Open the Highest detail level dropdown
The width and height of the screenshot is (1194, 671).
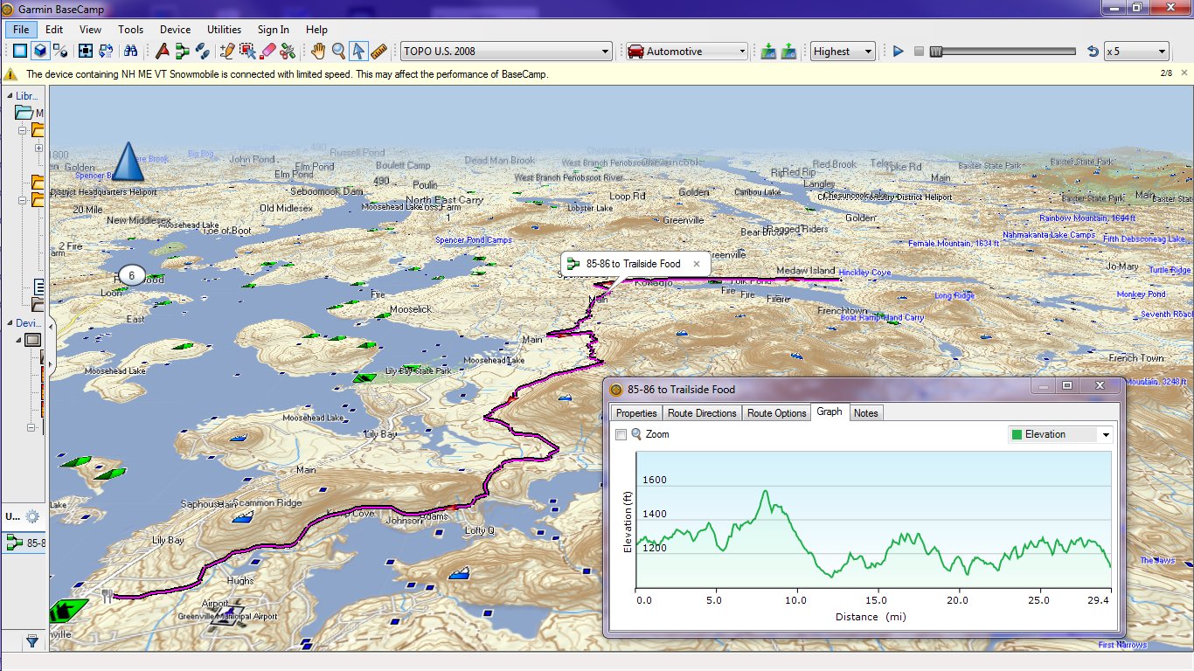843,52
